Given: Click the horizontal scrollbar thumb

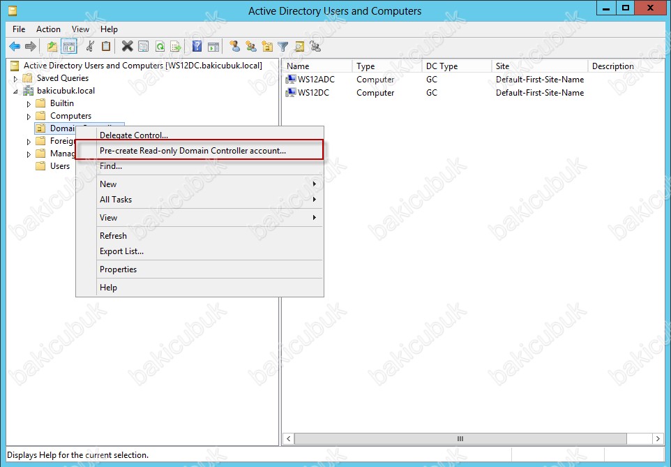Looking at the screenshot, I should point(460,438).
